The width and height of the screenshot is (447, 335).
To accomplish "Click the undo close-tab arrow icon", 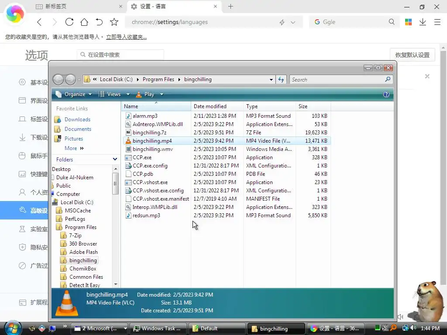I will point(99,22).
